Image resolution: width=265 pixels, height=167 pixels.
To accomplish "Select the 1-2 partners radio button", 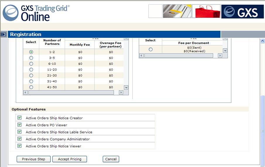I will [31, 52].
